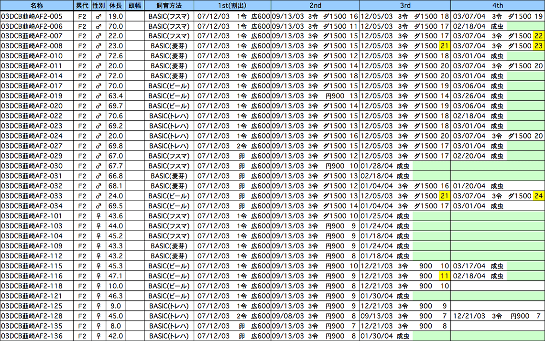Select the 03/26/04 成虫 date cell

(478, 96)
